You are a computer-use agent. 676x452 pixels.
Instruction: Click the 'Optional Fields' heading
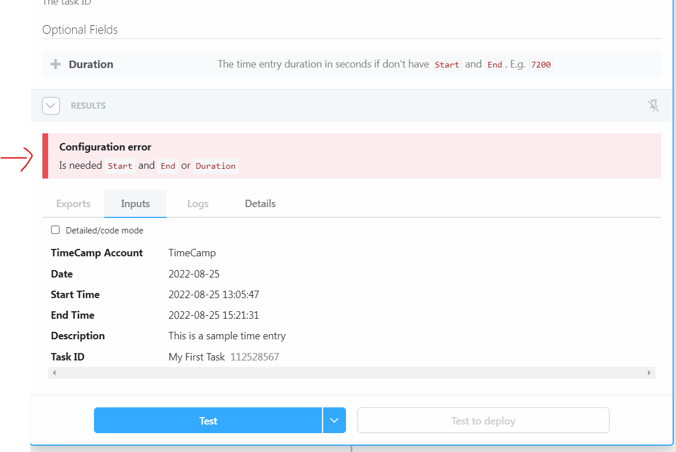80,30
